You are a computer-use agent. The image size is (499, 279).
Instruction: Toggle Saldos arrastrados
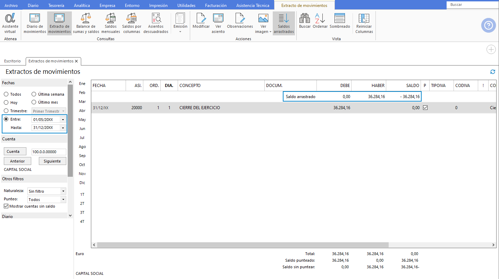coord(284,24)
